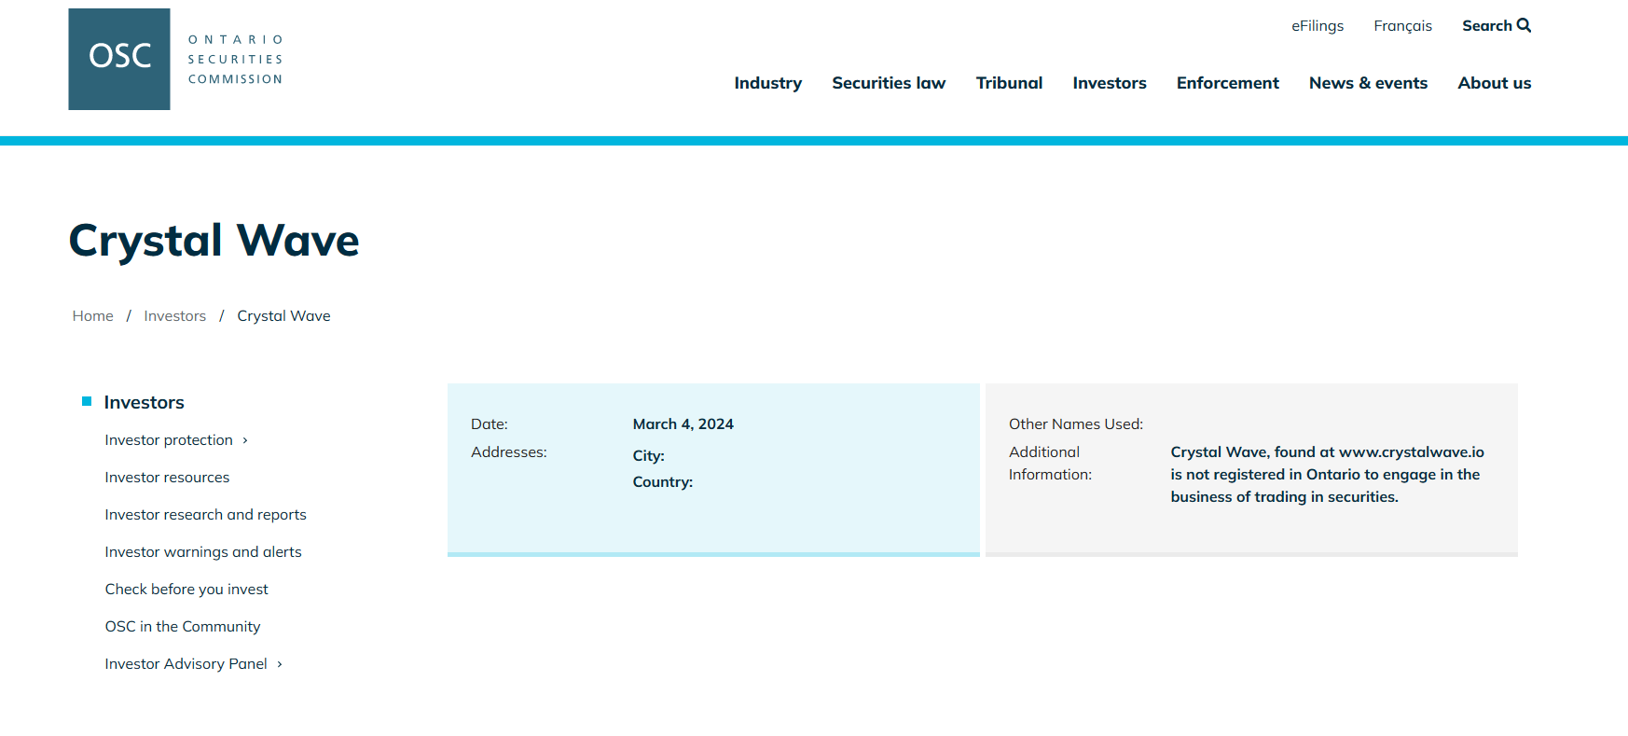
Task: Switch language to Français
Action: coord(1402,26)
